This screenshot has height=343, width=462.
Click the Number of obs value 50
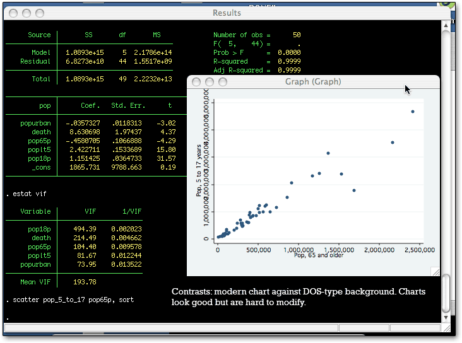(x=297, y=35)
